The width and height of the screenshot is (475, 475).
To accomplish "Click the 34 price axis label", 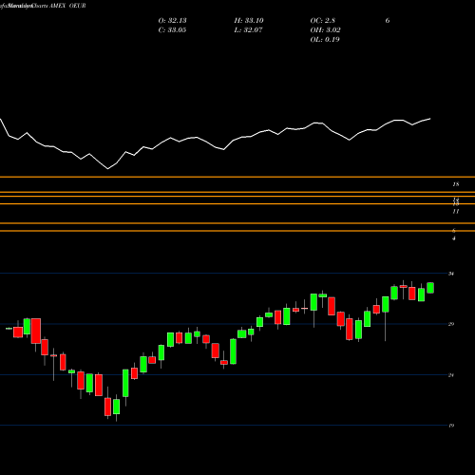I will 451,274.
